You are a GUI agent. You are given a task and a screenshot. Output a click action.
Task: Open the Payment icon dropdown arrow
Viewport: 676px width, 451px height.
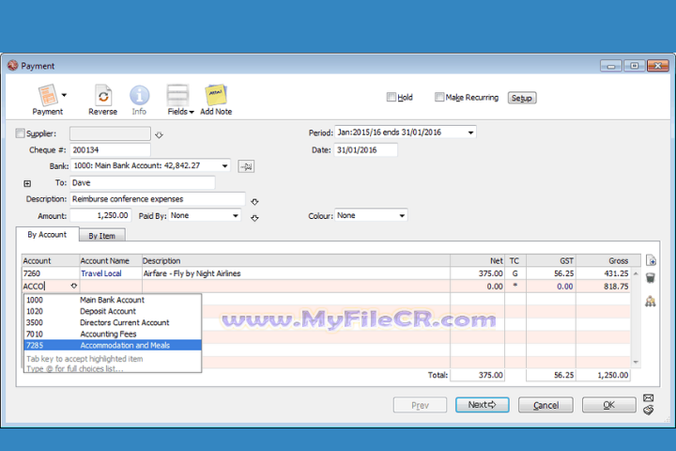[x=64, y=95]
